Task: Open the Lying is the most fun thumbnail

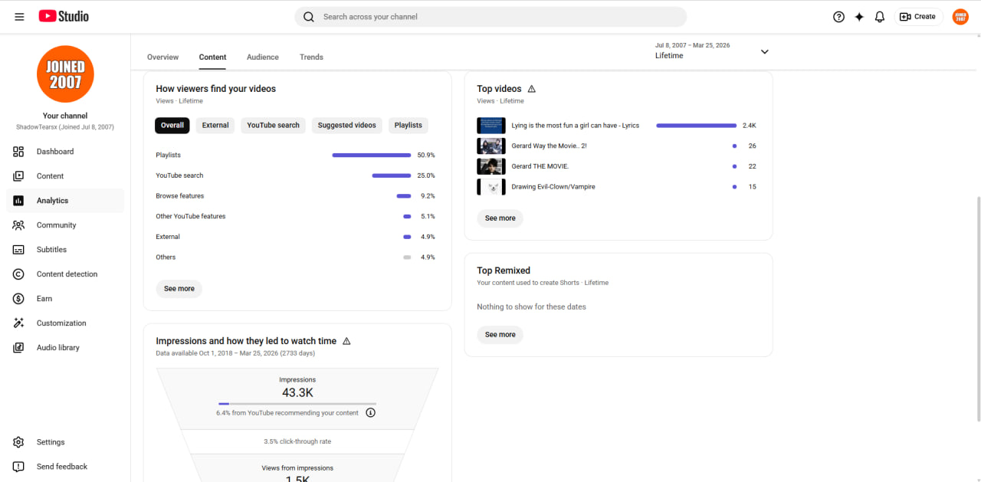Action: (x=491, y=126)
